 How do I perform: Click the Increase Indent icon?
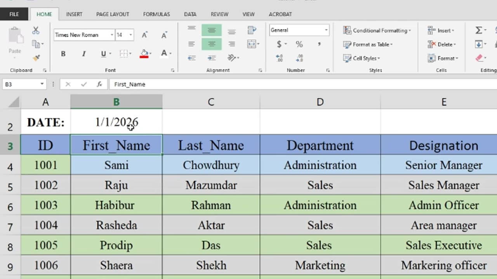[x=212, y=58]
